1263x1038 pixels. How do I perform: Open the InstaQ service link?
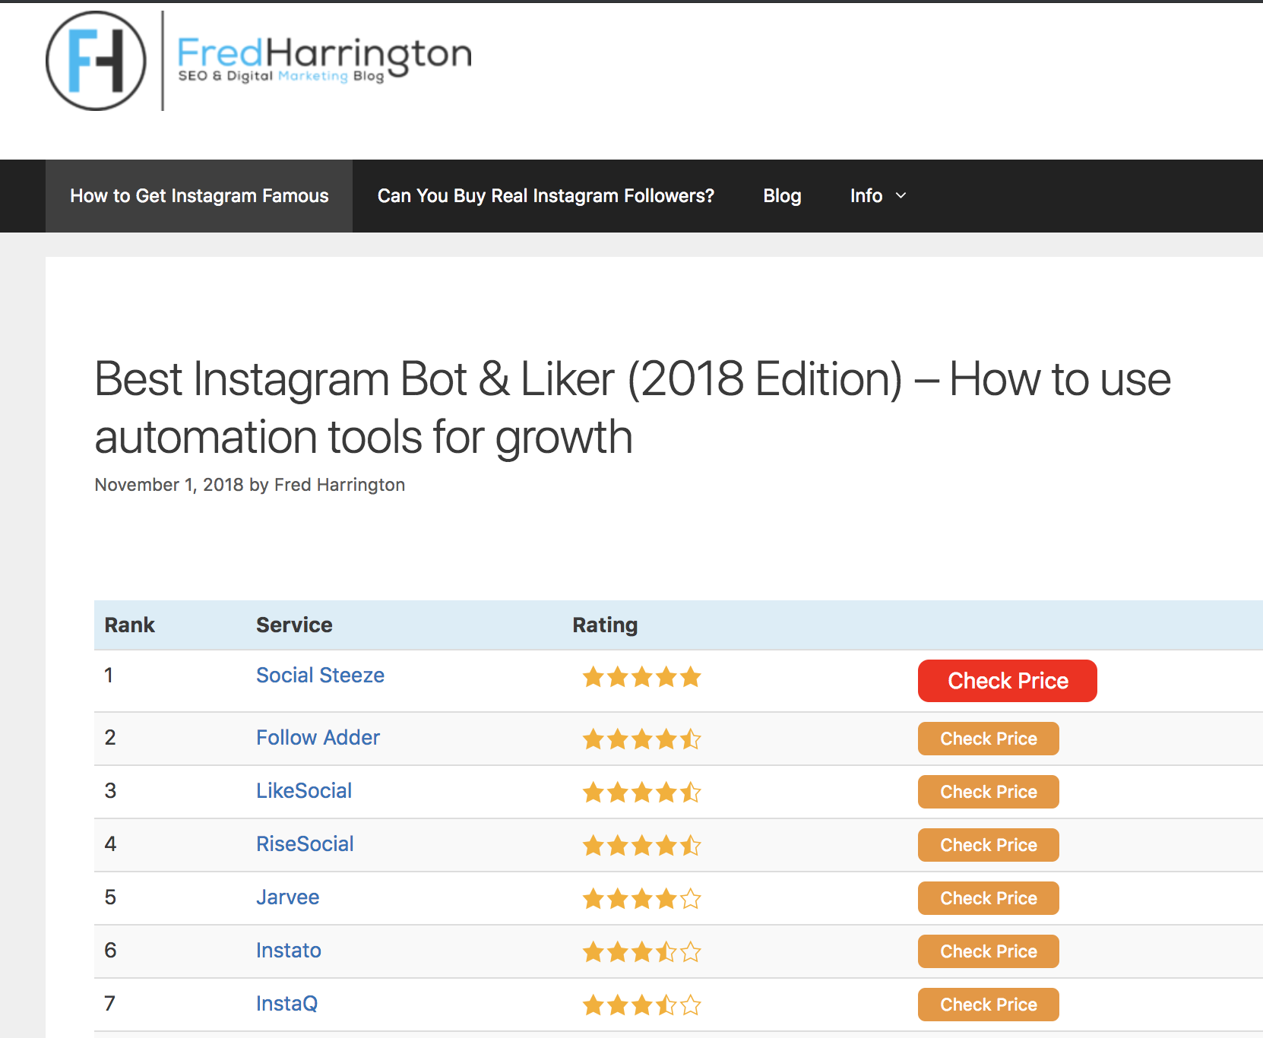tap(286, 1004)
